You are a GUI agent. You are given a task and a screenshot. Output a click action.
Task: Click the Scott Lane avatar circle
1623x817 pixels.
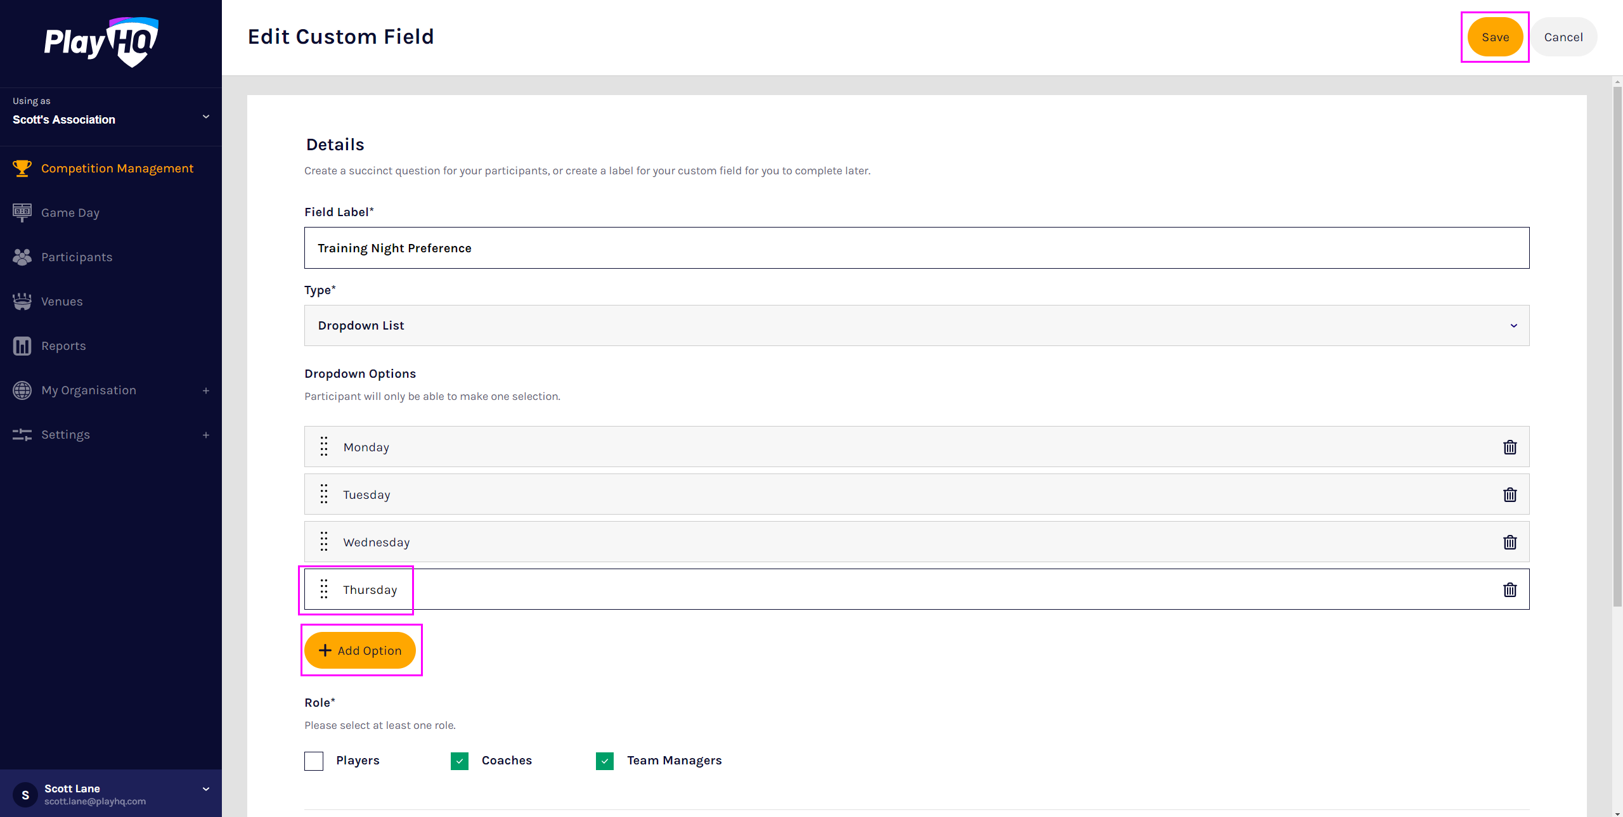coord(25,794)
